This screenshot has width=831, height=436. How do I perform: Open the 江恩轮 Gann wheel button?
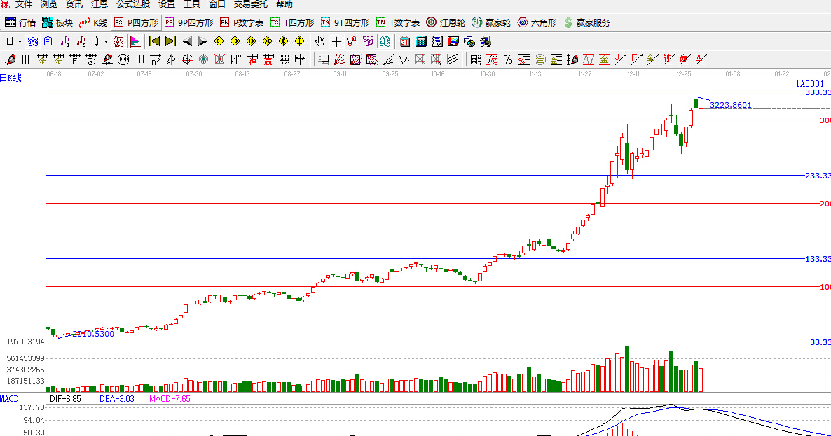pyautogui.click(x=446, y=22)
